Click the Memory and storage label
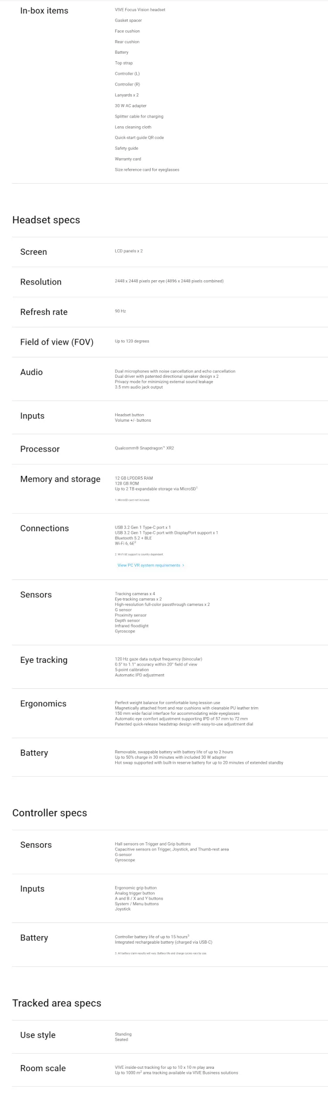Image resolution: width=328 pixels, height=1110 pixels. 61,479
